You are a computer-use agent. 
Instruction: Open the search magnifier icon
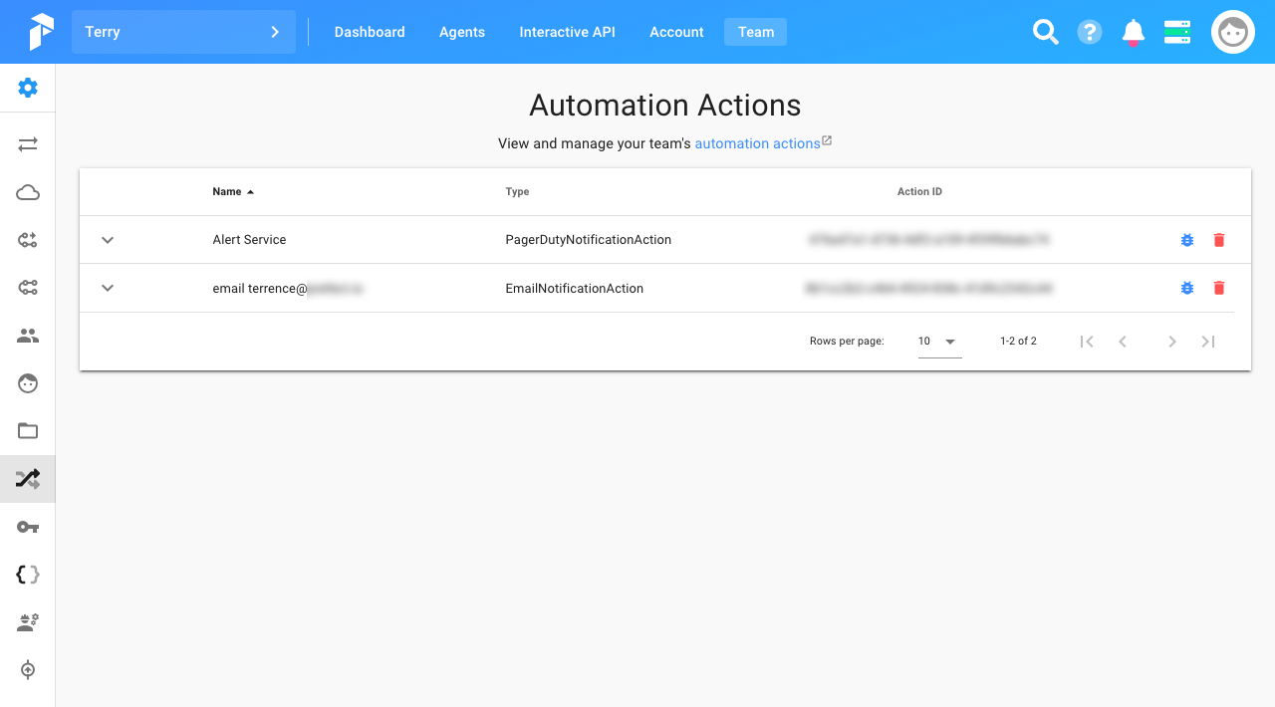click(1045, 32)
